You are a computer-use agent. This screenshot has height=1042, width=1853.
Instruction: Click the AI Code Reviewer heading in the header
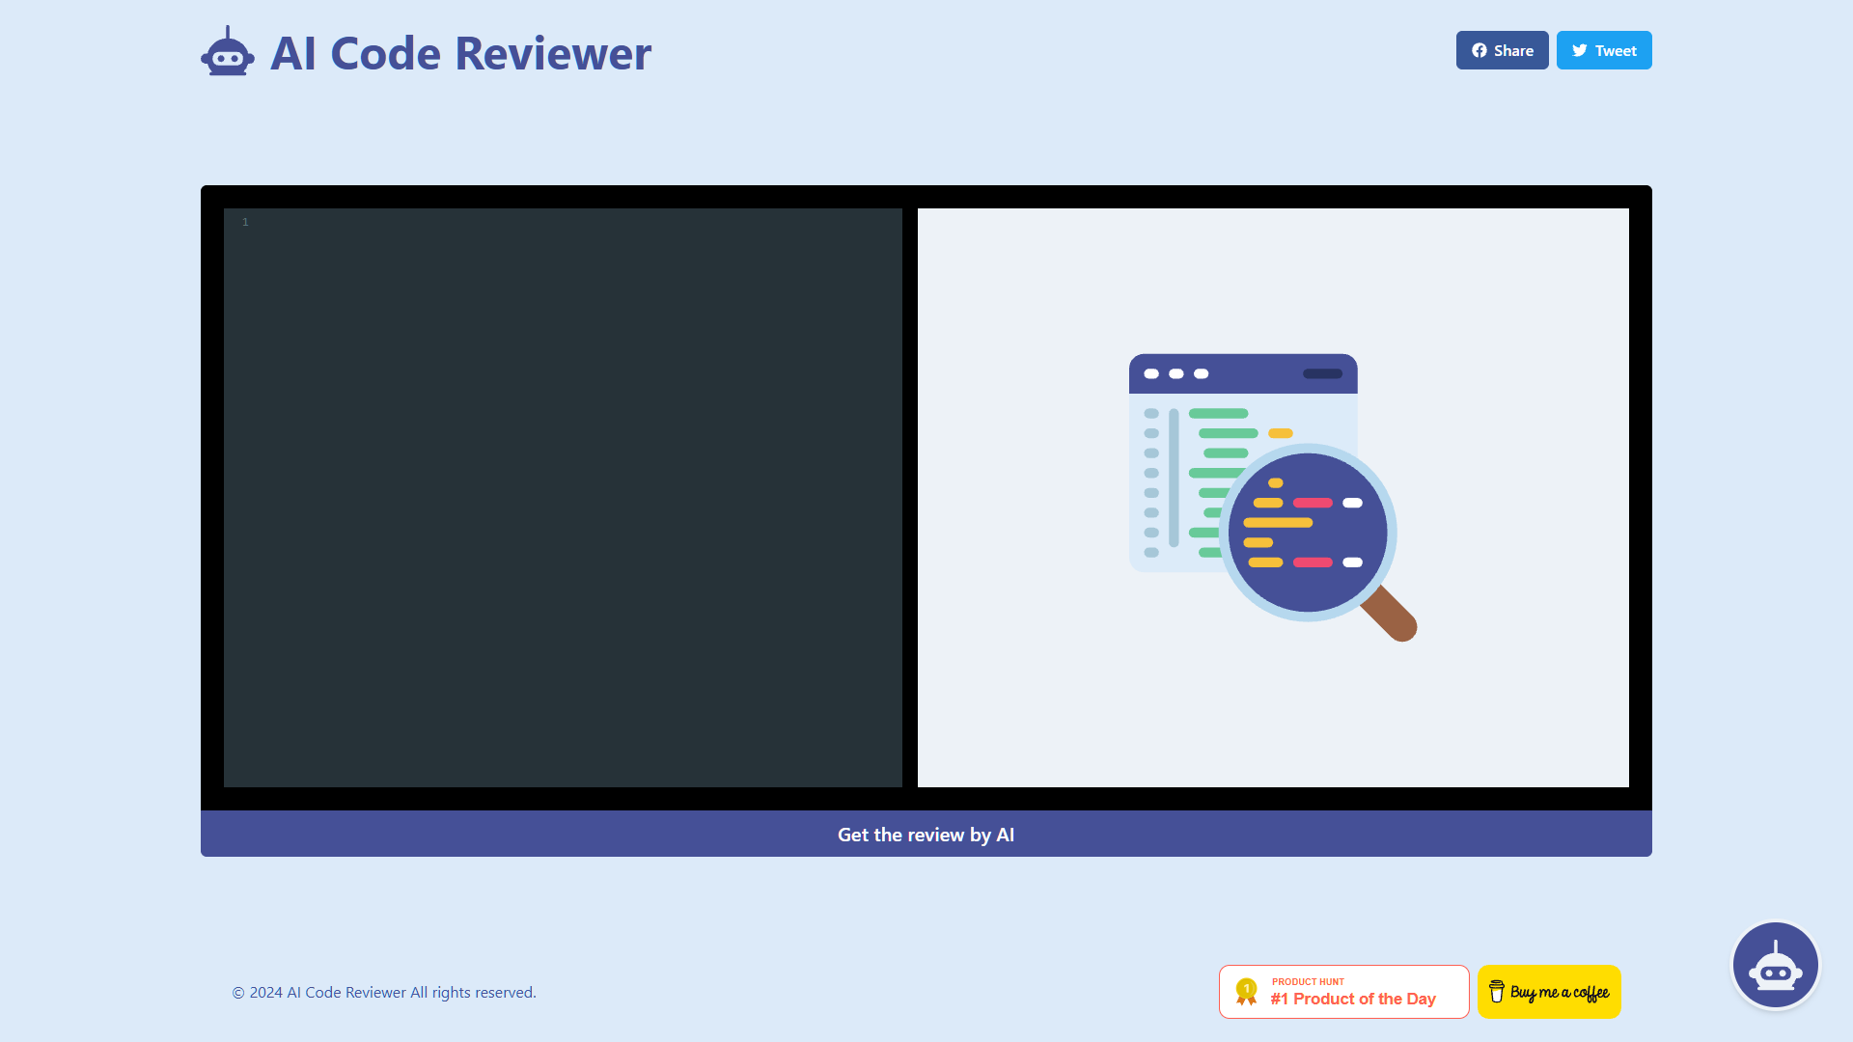point(461,53)
